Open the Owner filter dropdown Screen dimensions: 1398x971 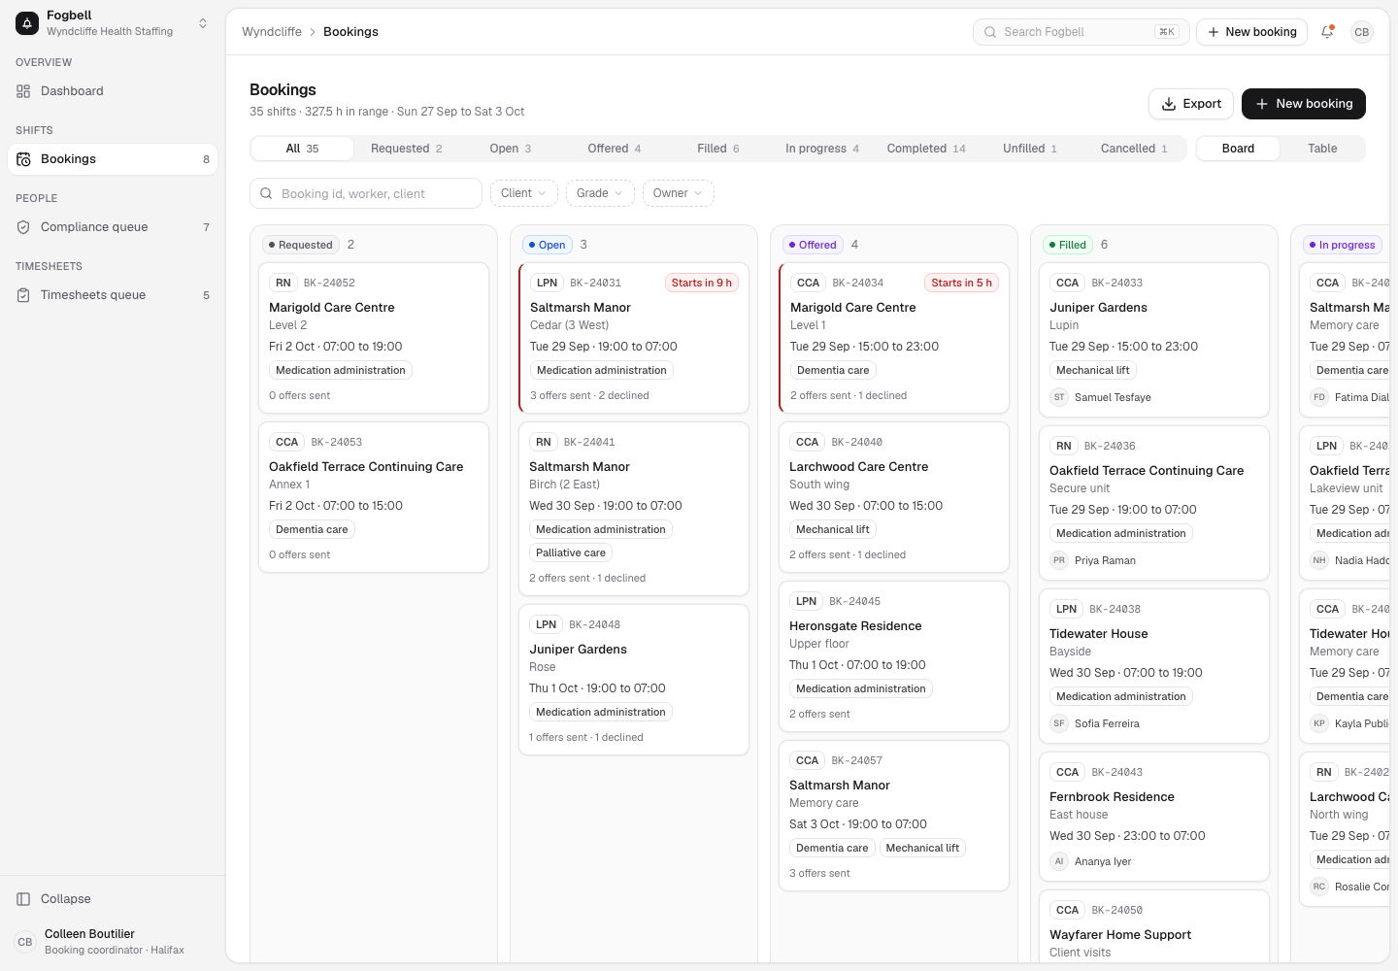pyautogui.click(x=679, y=193)
